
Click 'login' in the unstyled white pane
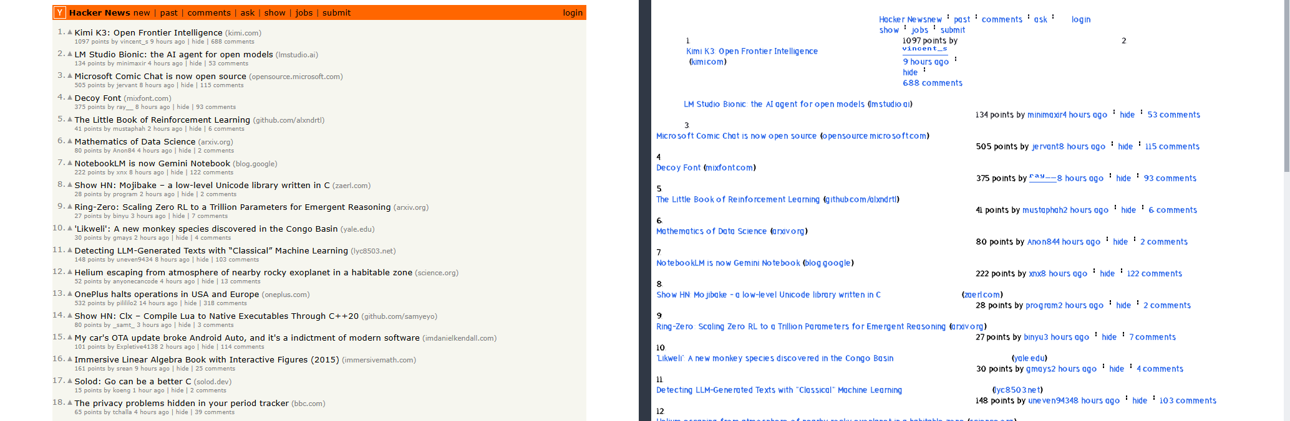(x=1081, y=19)
